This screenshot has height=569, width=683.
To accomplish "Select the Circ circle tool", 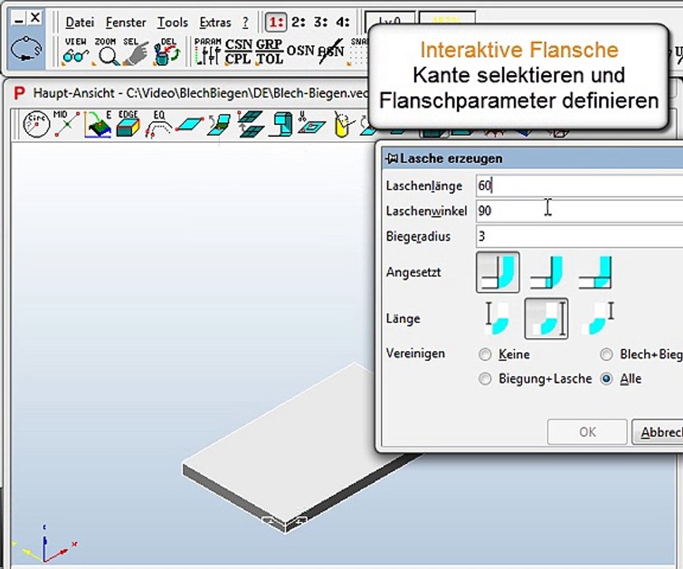I will point(36,125).
